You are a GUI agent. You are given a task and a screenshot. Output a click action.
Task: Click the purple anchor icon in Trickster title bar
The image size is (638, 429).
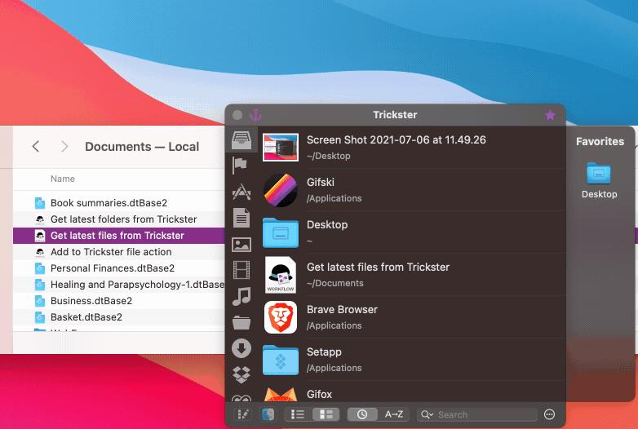pyautogui.click(x=255, y=115)
